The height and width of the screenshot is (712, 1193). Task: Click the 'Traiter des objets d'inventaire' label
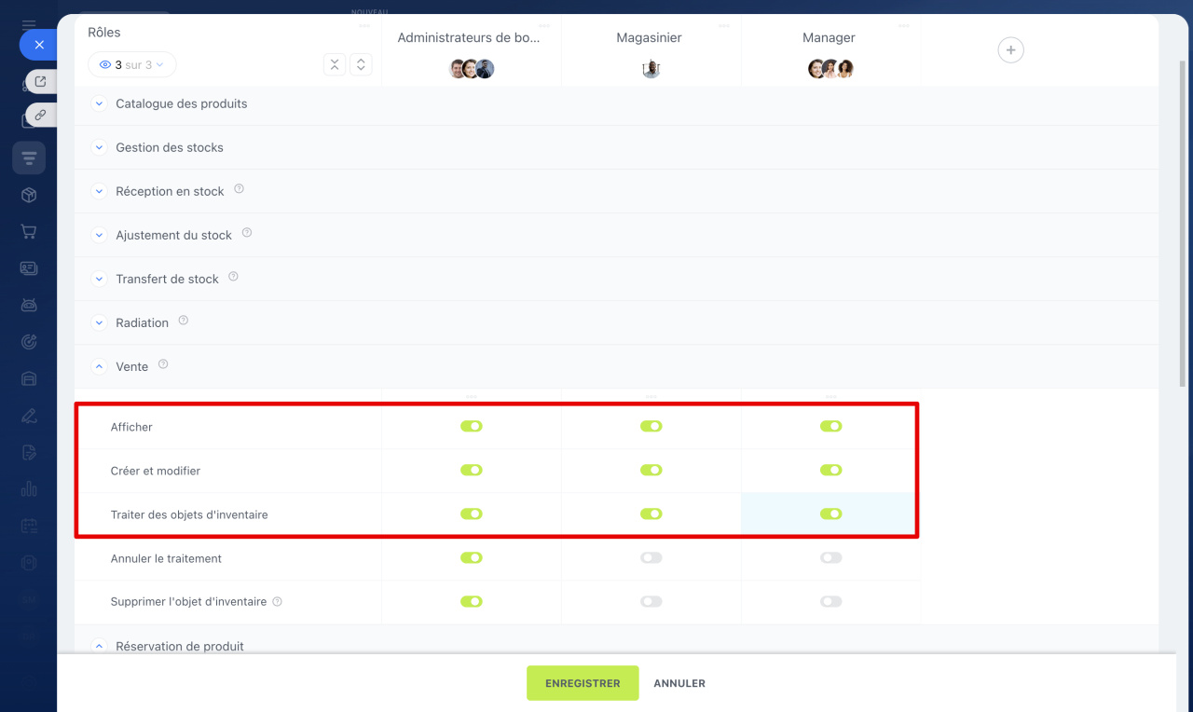pos(189,514)
